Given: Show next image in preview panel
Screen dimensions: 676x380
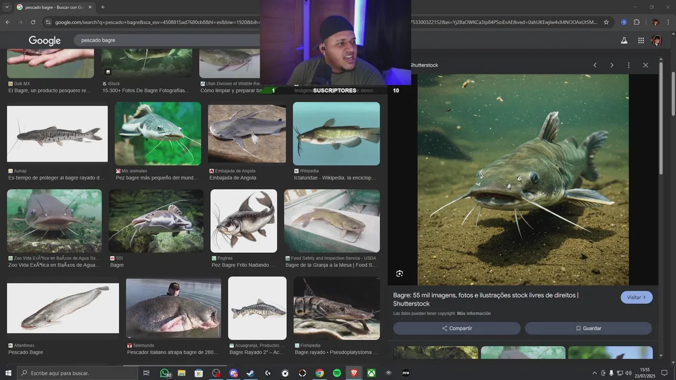Looking at the screenshot, I should pyautogui.click(x=612, y=65).
